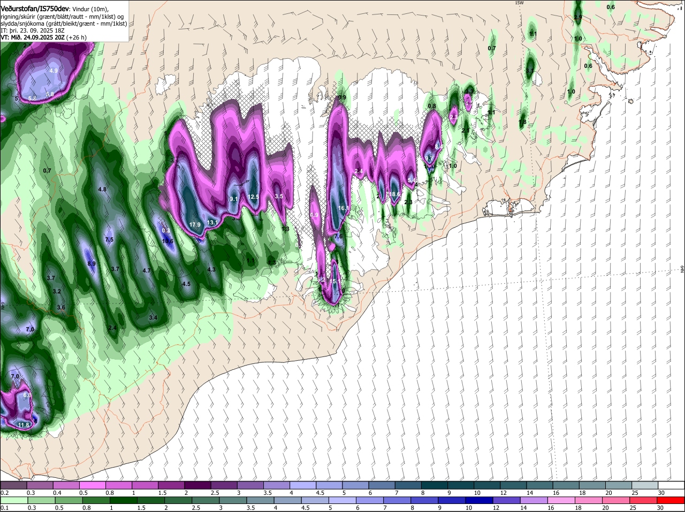Select the white snow legend swatch at 30
685x512 pixels.
click(671, 485)
